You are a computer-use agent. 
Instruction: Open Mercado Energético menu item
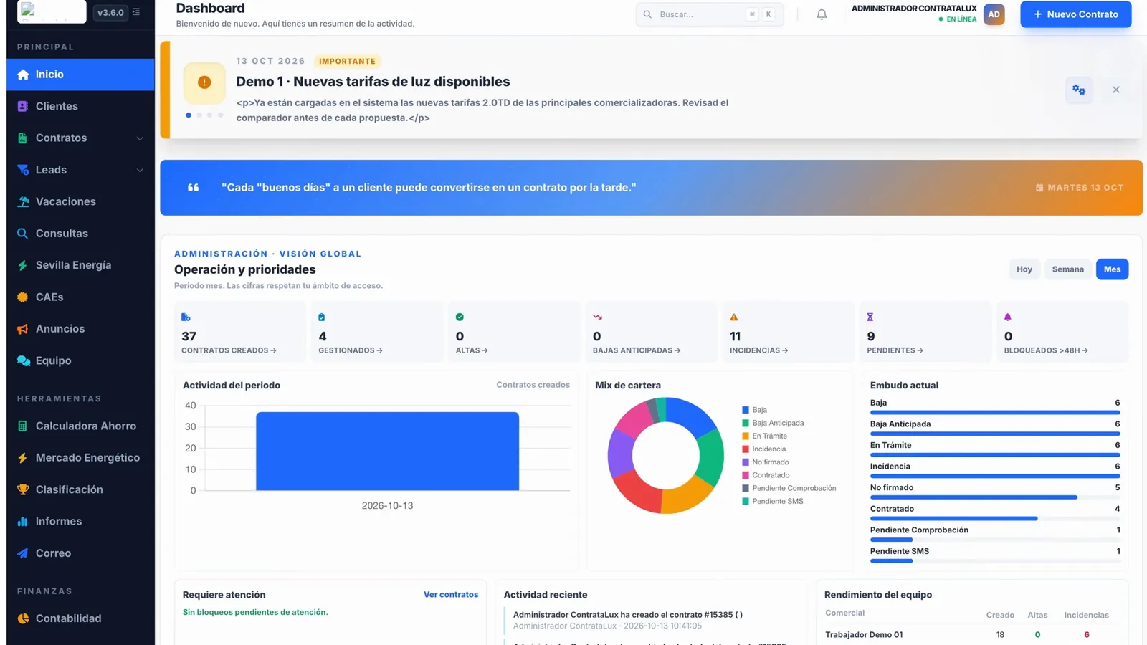(x=80, y=457)
